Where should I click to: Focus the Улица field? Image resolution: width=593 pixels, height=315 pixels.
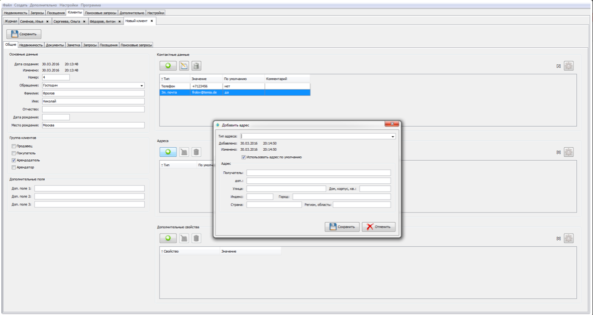coord(286,189)
